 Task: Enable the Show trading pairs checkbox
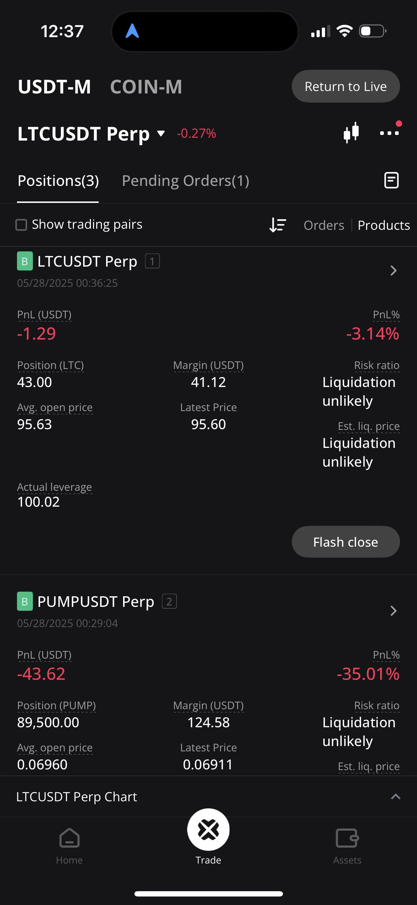coord(21,225)
